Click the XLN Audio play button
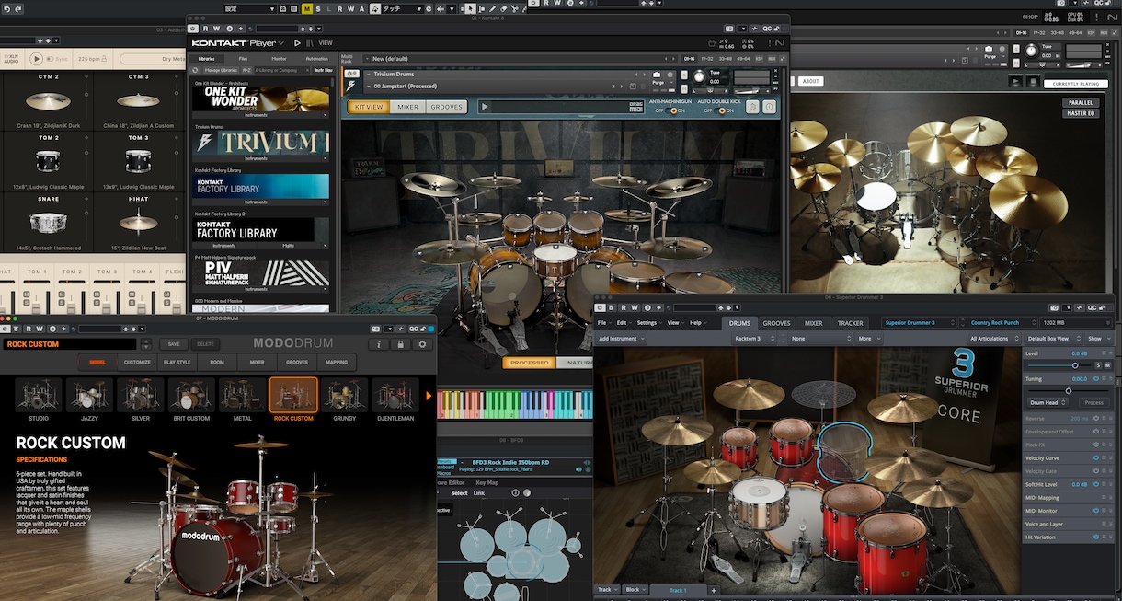The image size is (1122, 601). [37, 58]
